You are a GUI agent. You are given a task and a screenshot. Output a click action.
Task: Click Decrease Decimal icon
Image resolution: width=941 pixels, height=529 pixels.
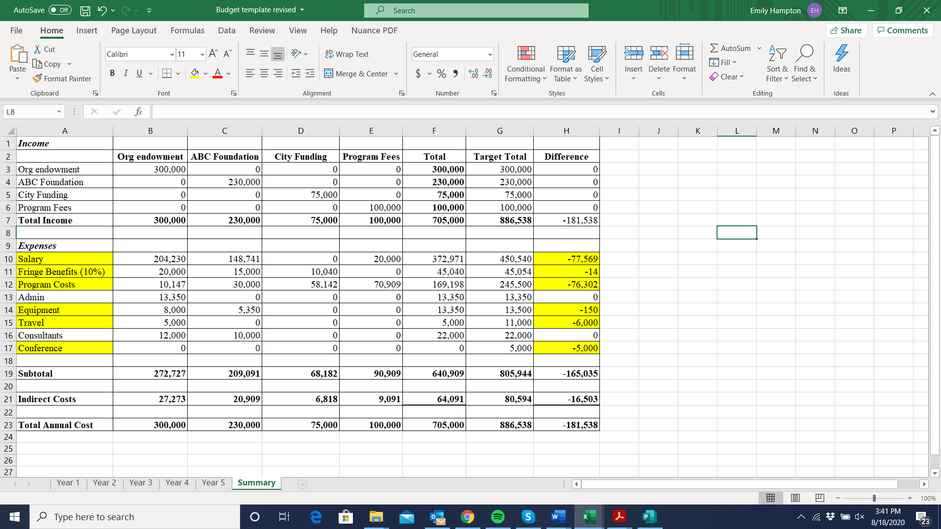click(487, 73)
